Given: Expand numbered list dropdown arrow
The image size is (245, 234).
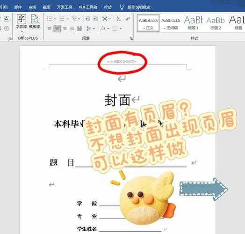Looking at the screenshot, I should click(67, 19).
